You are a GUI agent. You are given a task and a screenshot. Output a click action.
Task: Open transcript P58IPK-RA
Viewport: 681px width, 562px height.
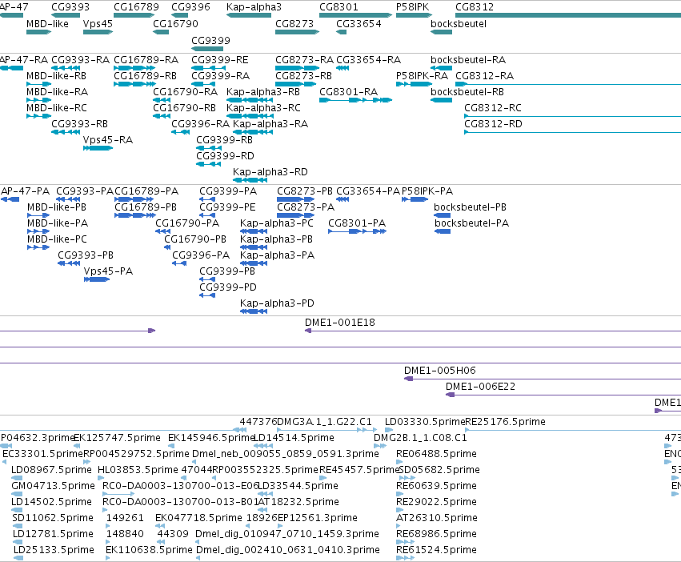(422, 75)
